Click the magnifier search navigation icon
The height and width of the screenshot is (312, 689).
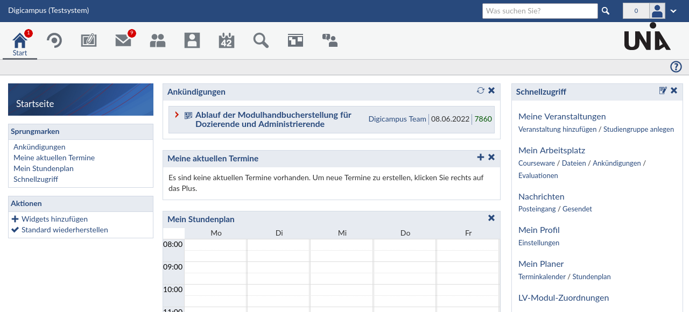261,40
